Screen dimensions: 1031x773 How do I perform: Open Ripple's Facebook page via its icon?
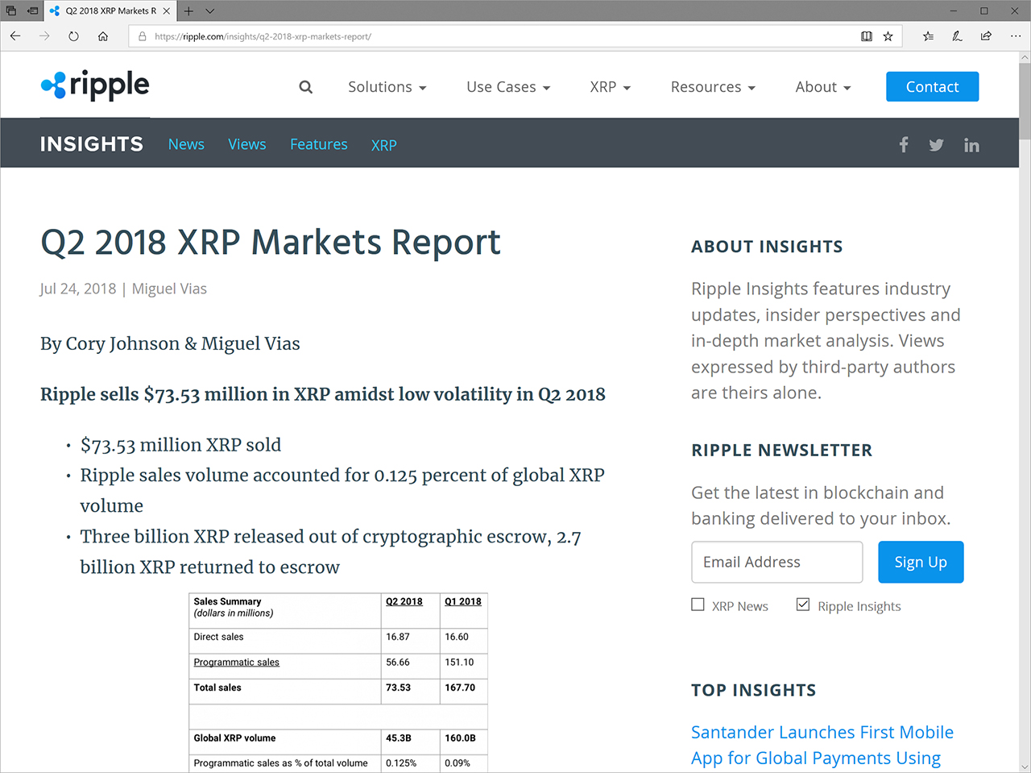click(x=903, y=144)
